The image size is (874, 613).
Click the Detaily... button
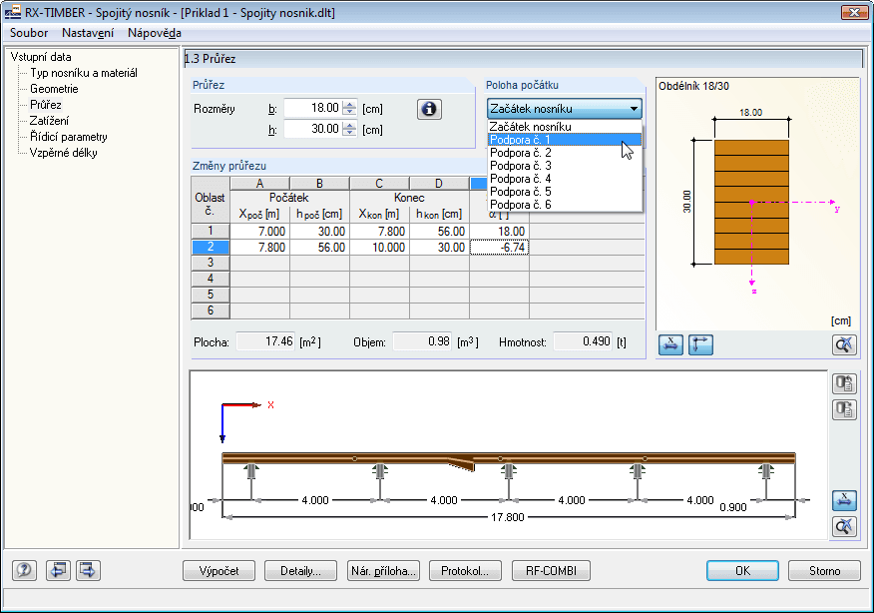click(x=300, y=571)
